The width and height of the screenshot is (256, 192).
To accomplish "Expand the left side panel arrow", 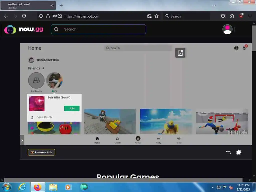I will coord(22,140).
